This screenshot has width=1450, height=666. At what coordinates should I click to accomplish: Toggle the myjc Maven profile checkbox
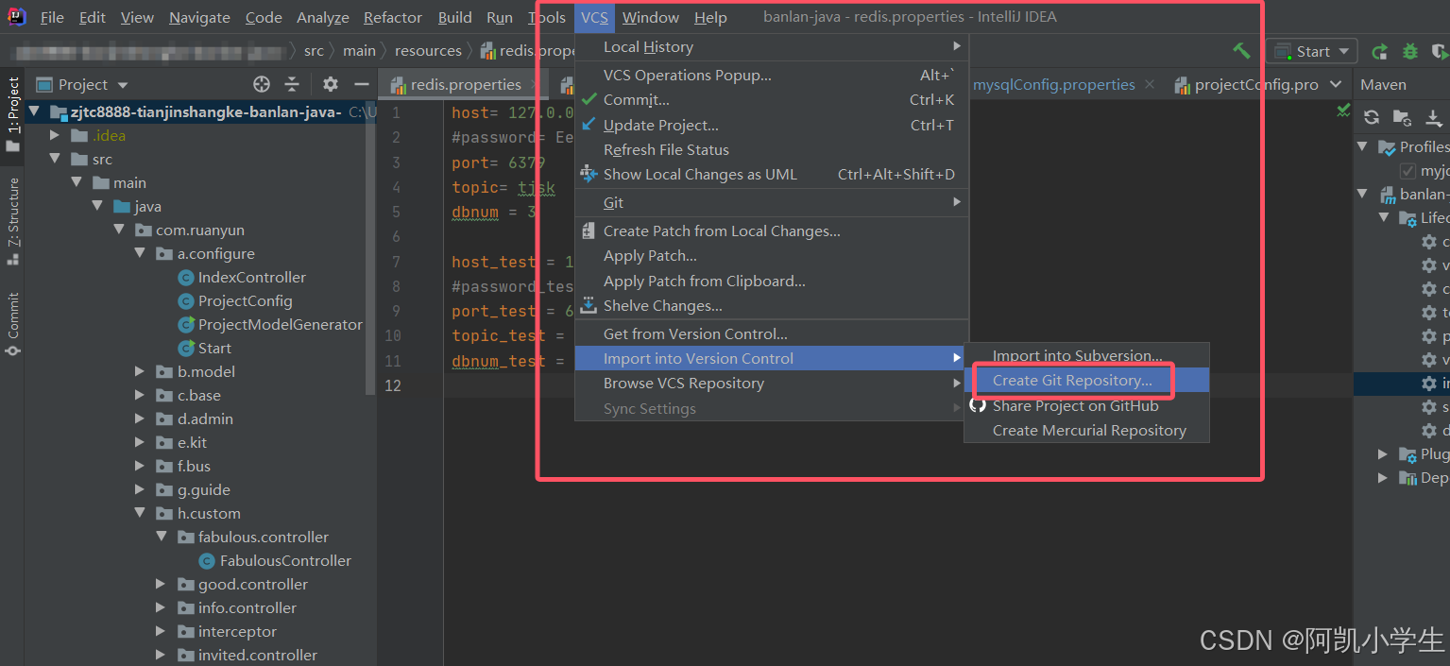[1407, 171]
